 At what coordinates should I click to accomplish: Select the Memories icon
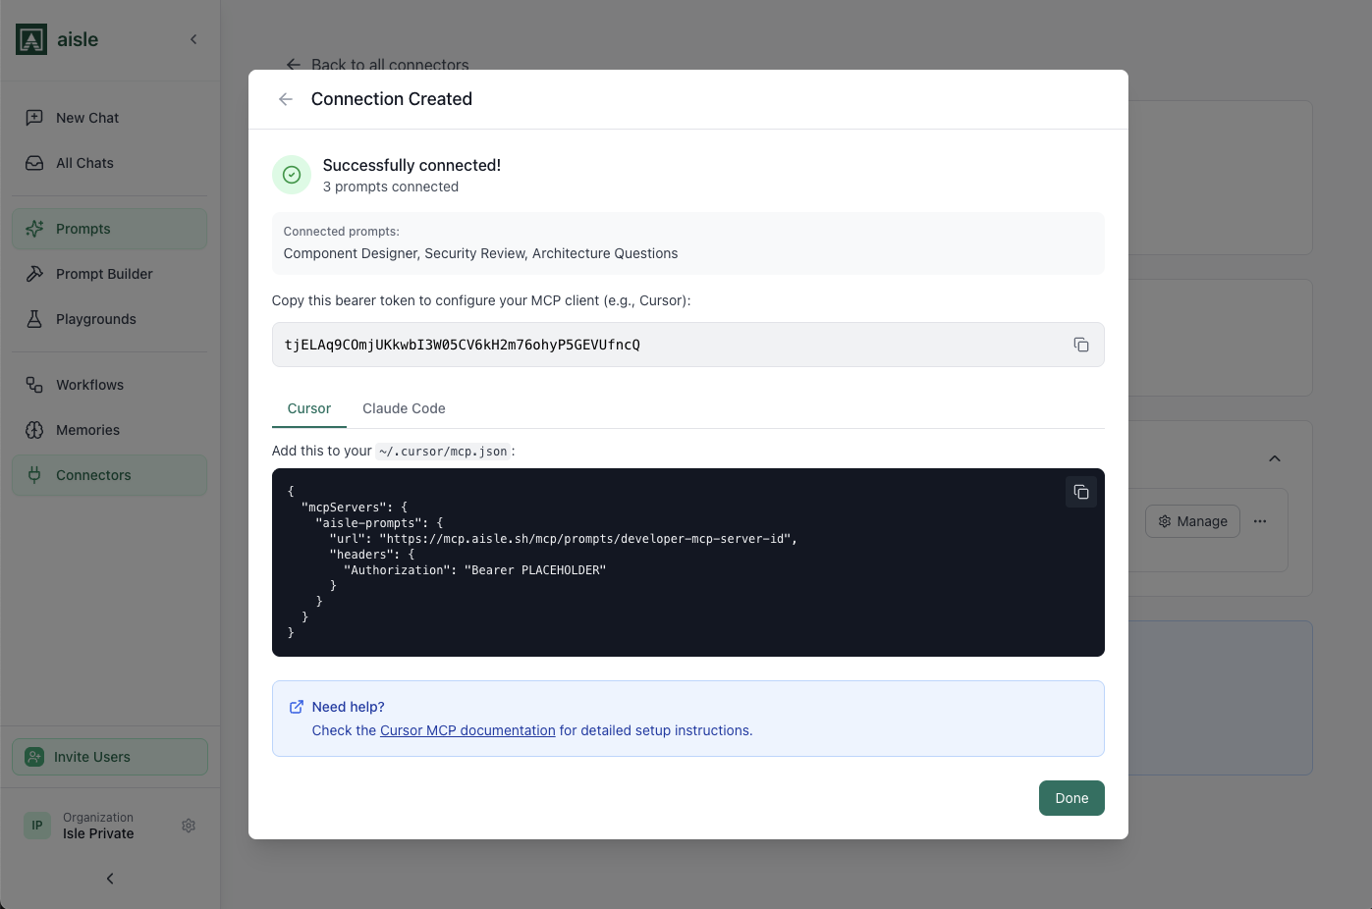point(36,429)
